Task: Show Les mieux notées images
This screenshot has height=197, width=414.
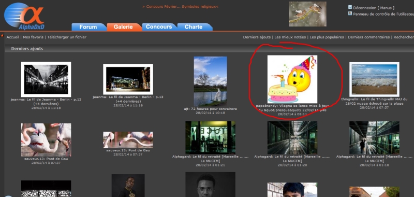Action: (290, 37)
